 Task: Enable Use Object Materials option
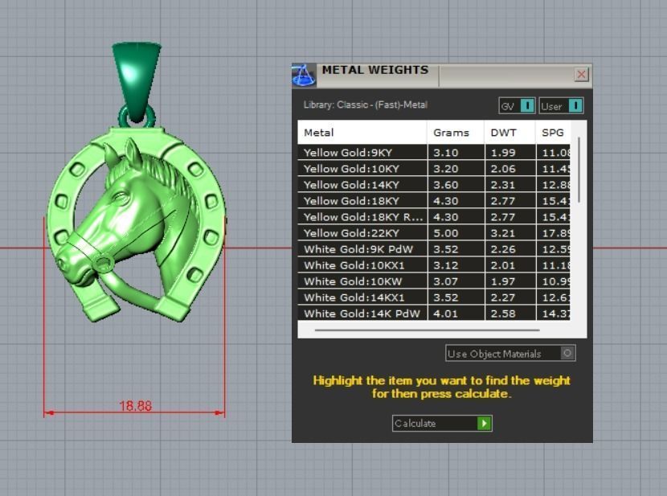tap(510, 353)
